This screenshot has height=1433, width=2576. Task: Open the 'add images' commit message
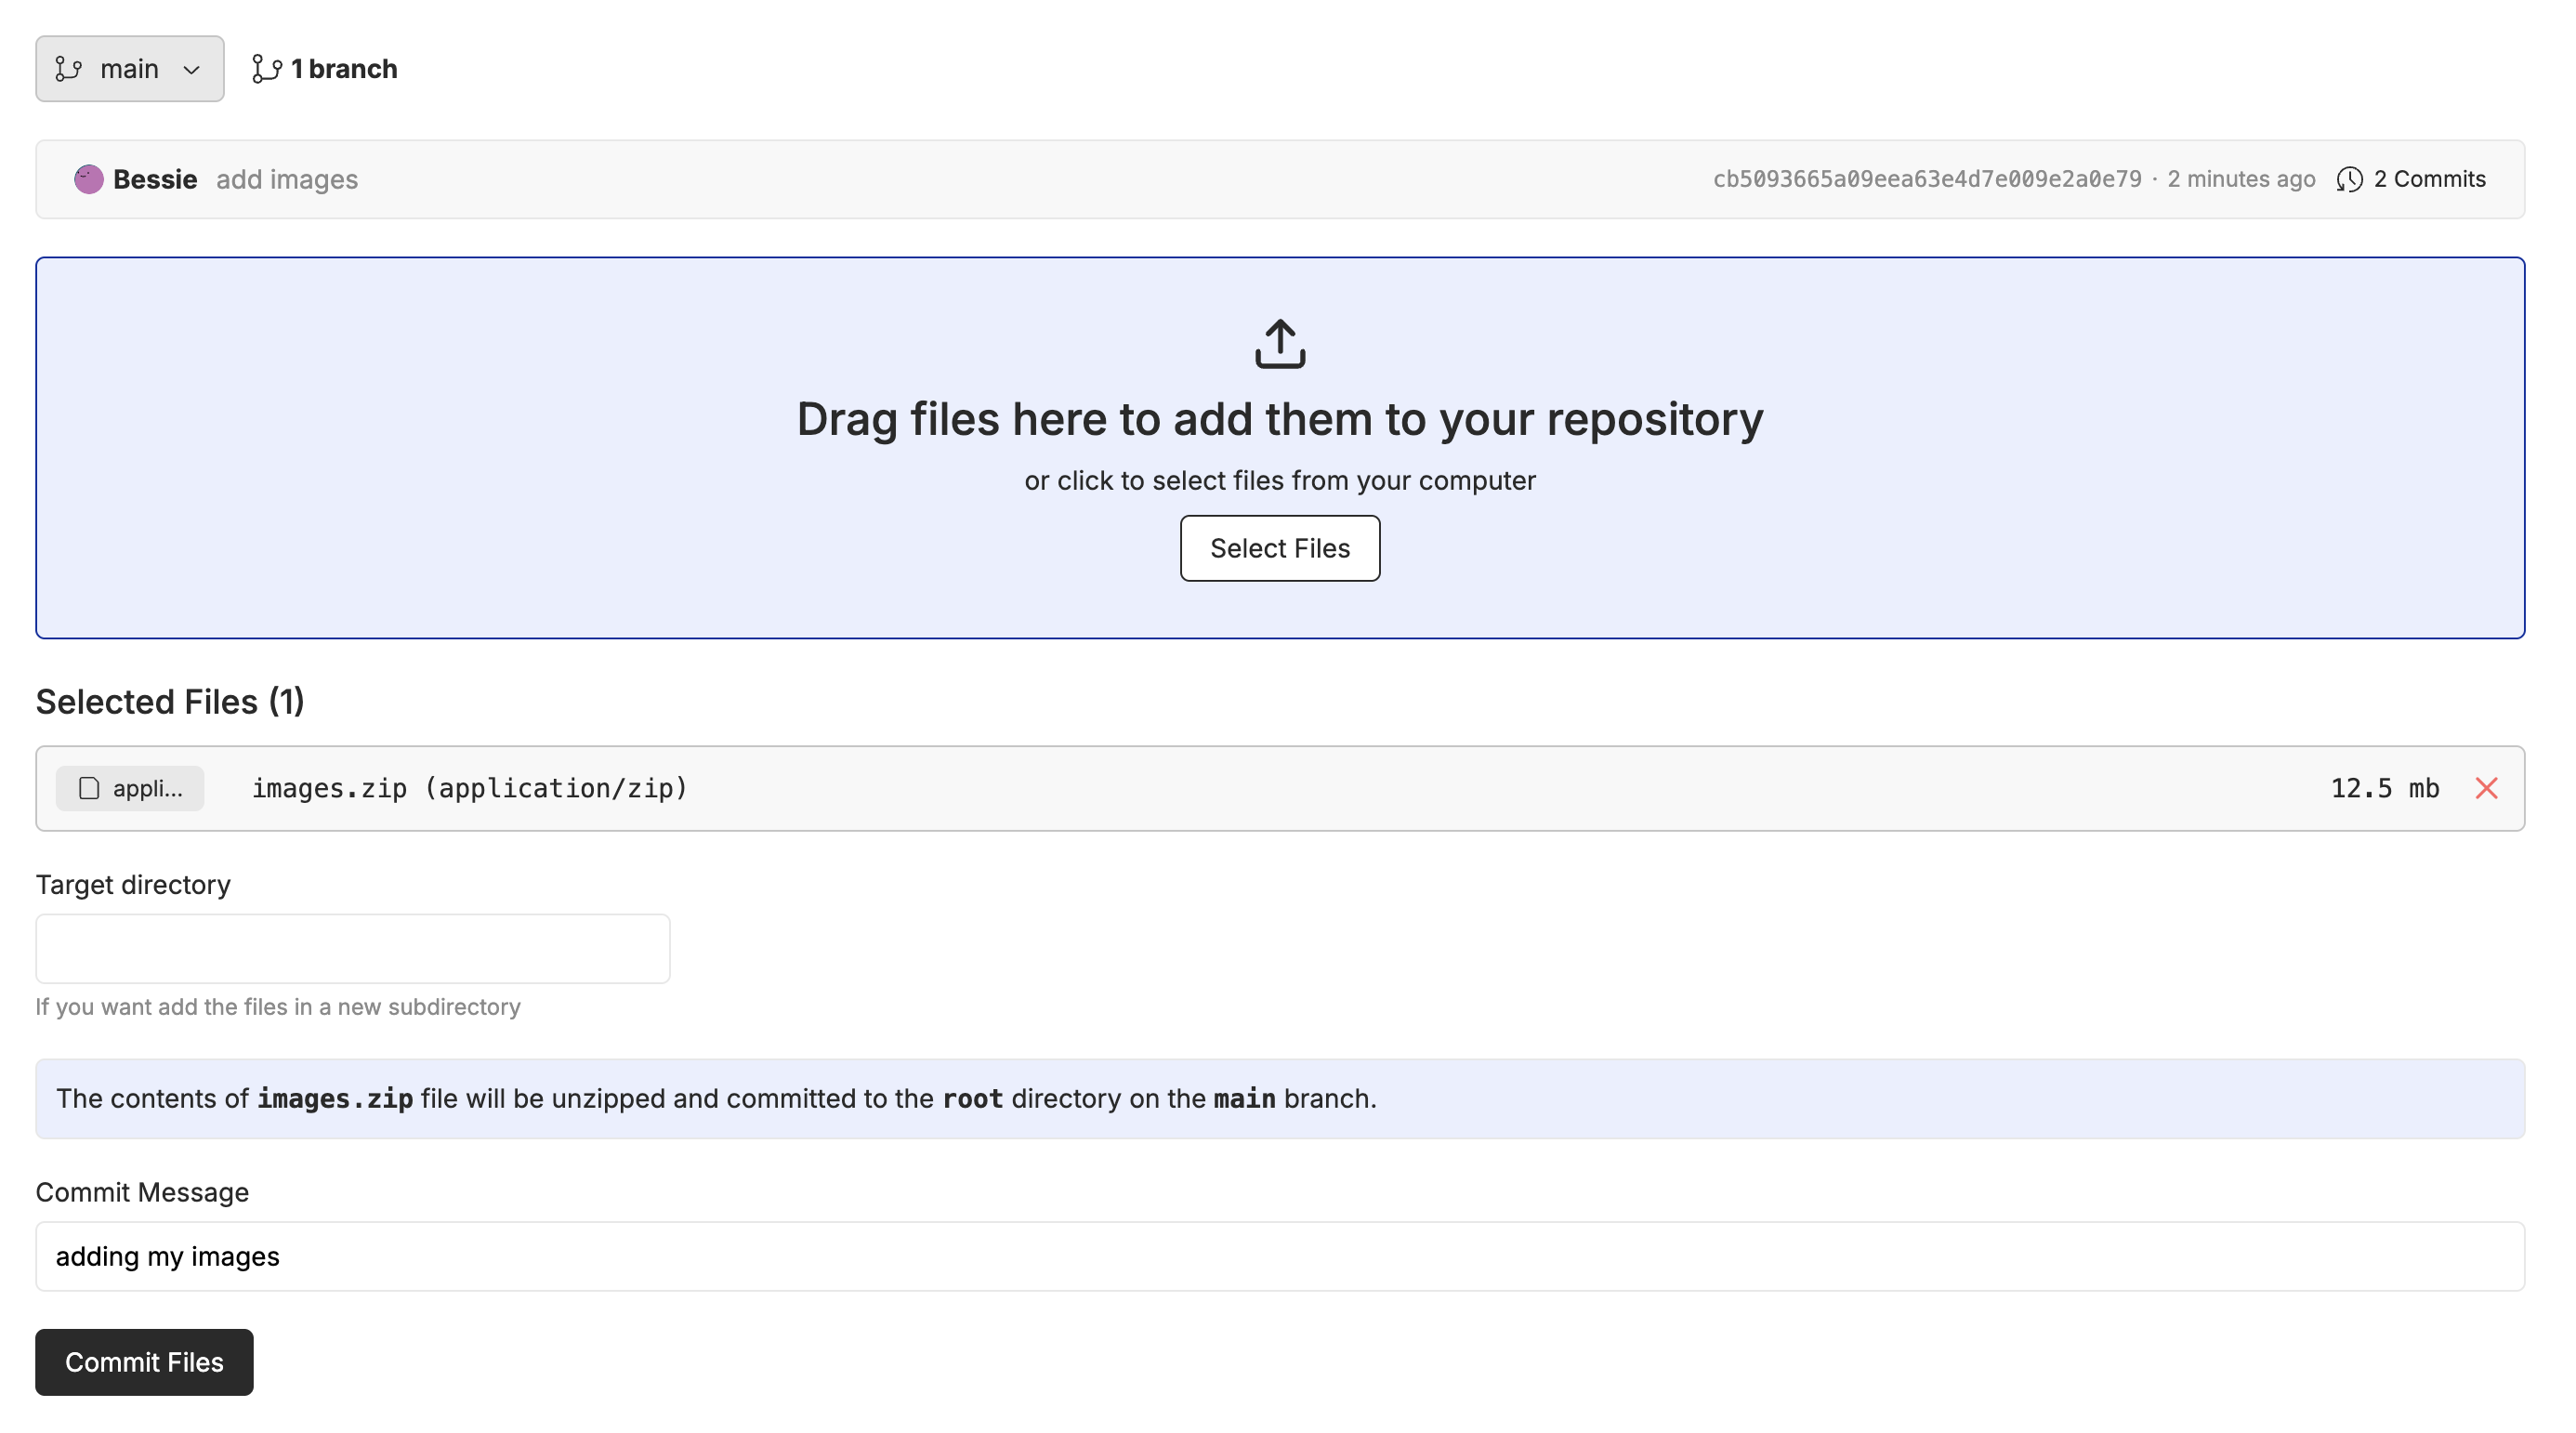click(x=287, y=179)
